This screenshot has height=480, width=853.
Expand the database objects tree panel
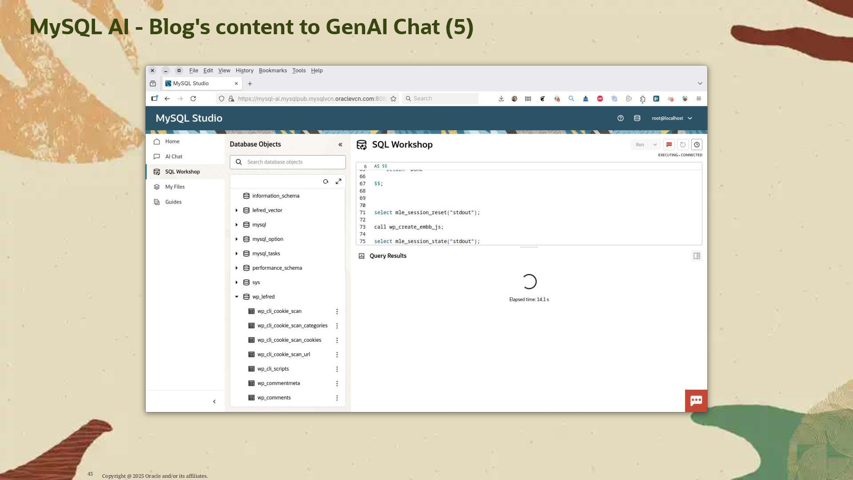(x=339, y=181)
